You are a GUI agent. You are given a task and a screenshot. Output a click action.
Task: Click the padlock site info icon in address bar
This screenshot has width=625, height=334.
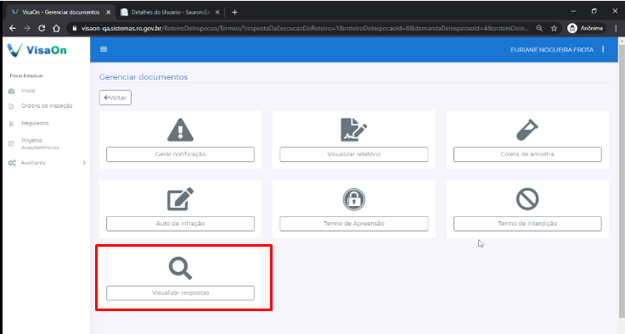tap(74, 28)
